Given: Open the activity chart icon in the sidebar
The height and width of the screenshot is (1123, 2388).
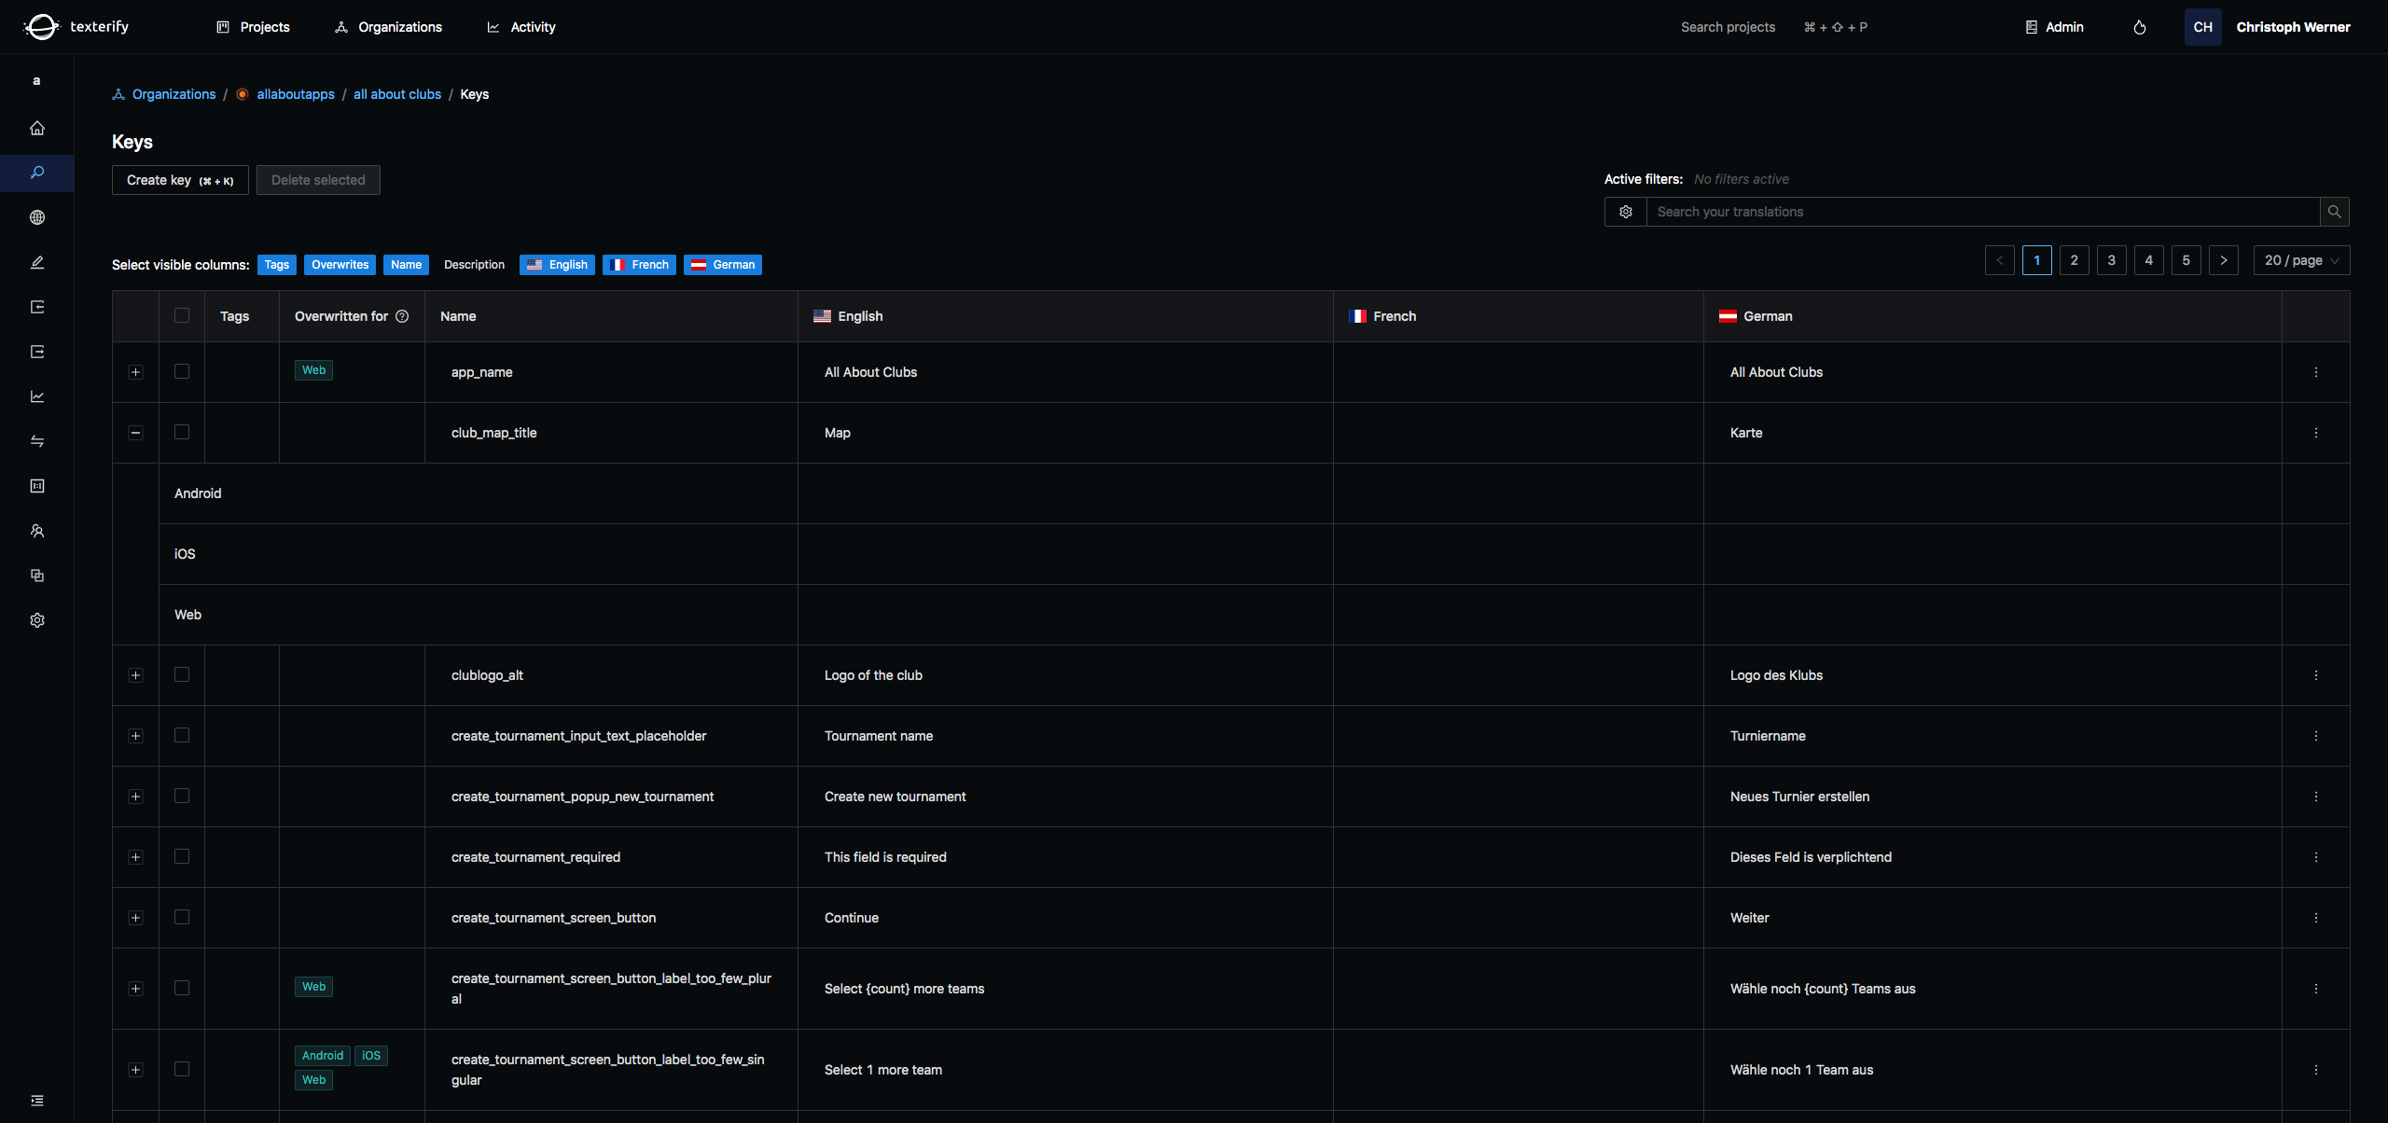Looking at the screenshot, I should point(37,396).
